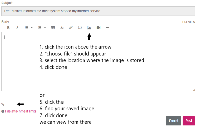Viewport: 197px width, 127px height.
Task: Toggle bold formatting in the body toolbar
Action: click(8, 28)
